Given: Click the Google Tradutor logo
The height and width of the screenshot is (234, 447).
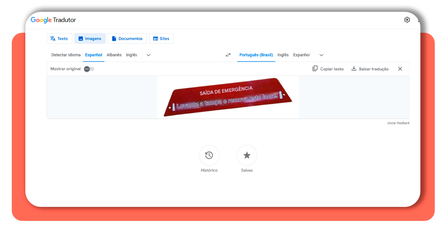Looking at the screenshot, I should 53,20.
